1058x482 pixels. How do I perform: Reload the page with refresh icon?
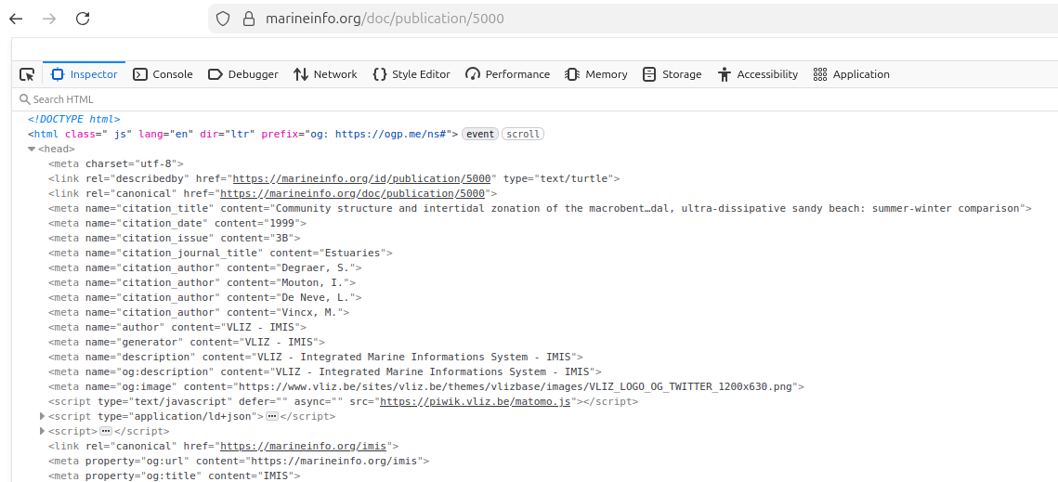(x=83, y=19)
